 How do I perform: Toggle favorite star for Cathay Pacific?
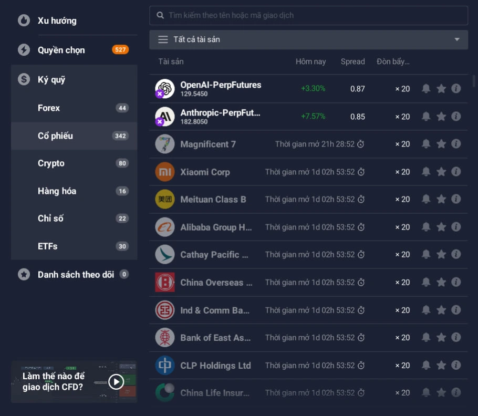(441, 254)
